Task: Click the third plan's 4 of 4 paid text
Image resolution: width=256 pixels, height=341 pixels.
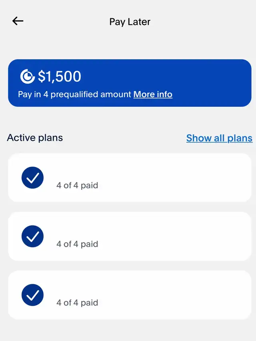Action: pyautogui.click(x=77, y=303)
